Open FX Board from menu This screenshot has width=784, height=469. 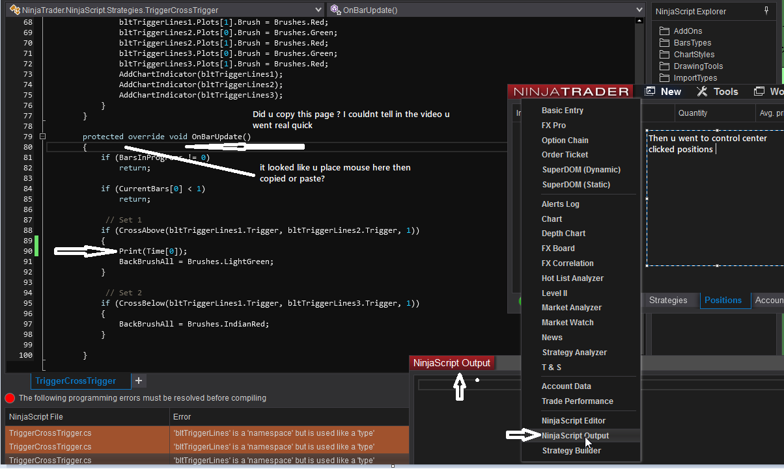(558, 248)
